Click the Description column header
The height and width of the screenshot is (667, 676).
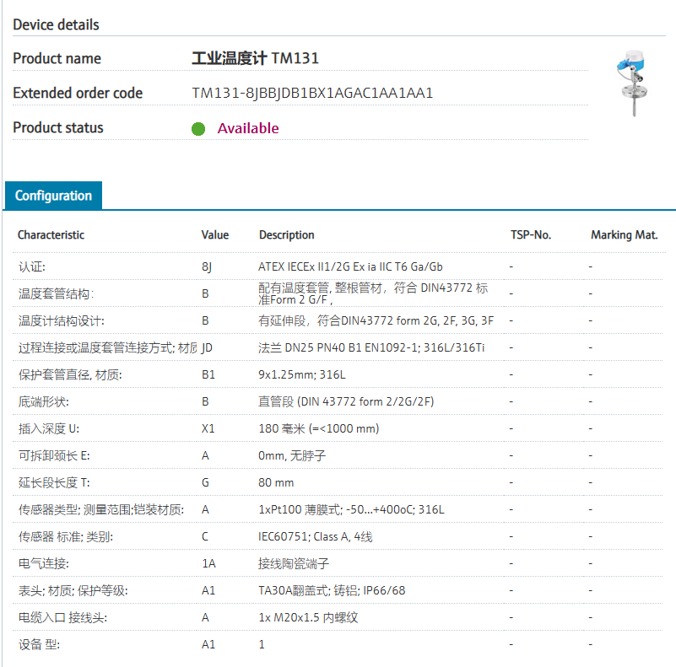click(x=286, y=235)
